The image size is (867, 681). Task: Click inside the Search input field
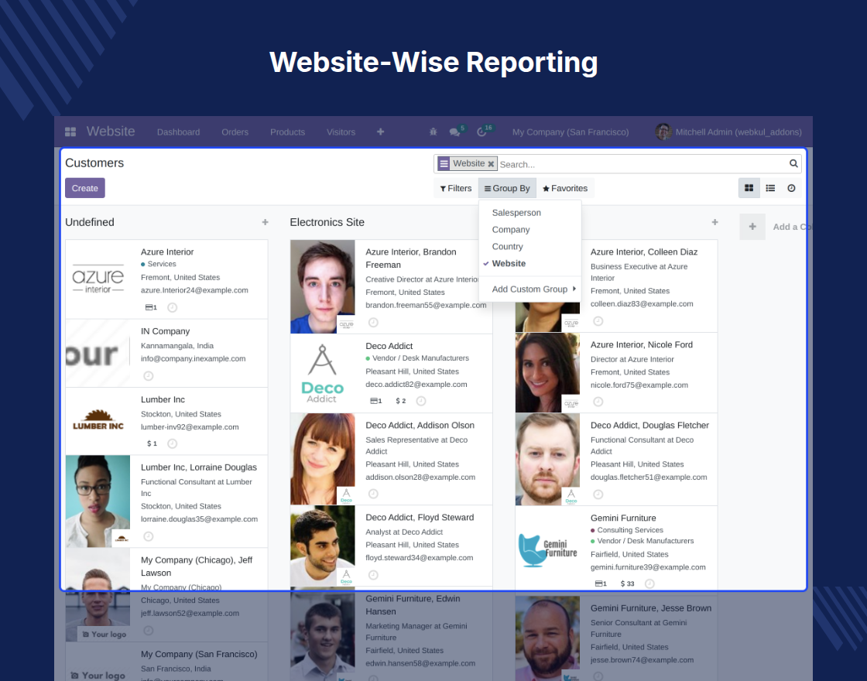[x=642, y=164]
